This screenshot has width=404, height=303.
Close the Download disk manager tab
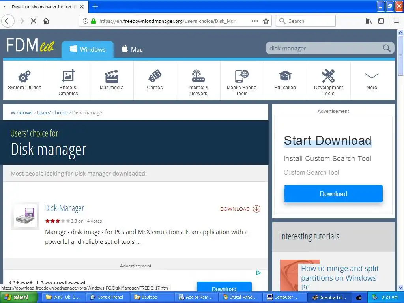click(x=82, y=7)
